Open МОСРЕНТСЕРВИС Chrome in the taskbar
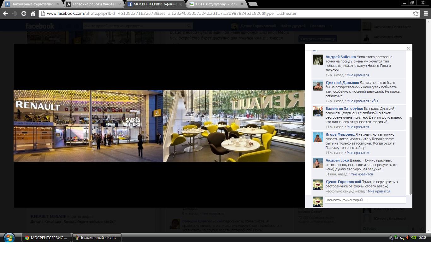 click(x=46, y=238)
